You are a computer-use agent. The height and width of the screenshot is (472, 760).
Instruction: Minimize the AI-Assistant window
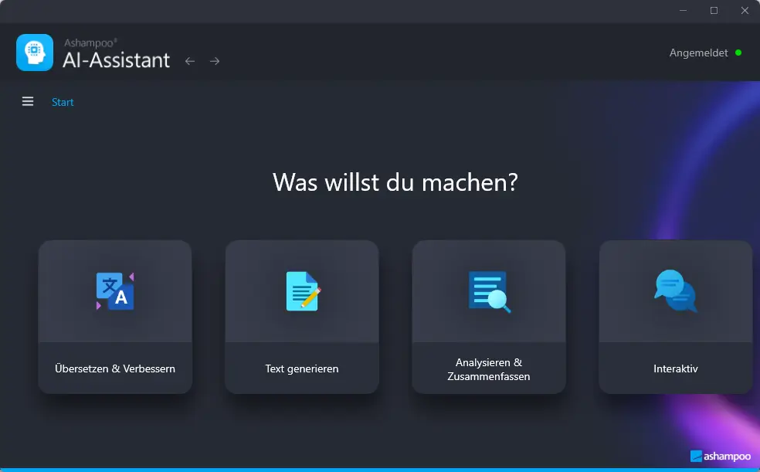[683, 10]
